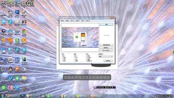
Task: Open the camera desktop shortcut
Action: point(4,31)
